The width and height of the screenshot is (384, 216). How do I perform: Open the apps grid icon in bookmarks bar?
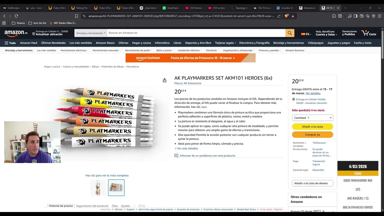pos(4,23)
